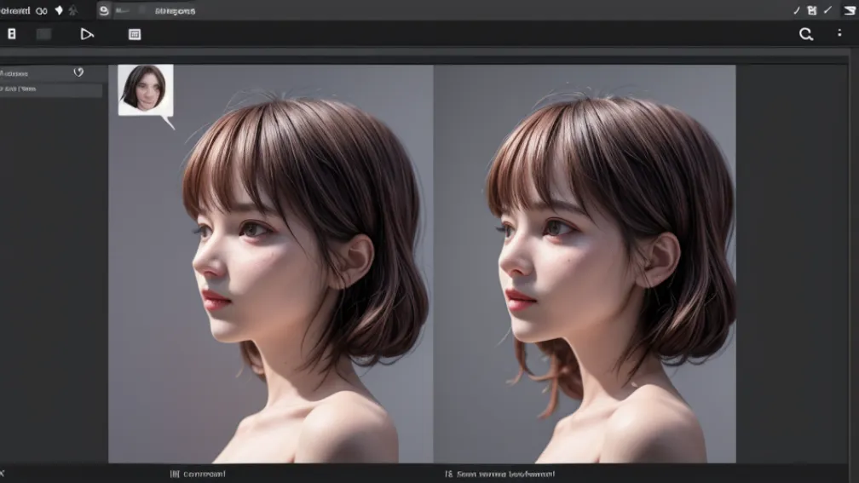This screenshot has width=859, height=483.
Task: Click the first row label in left panel
Action: 17,73
